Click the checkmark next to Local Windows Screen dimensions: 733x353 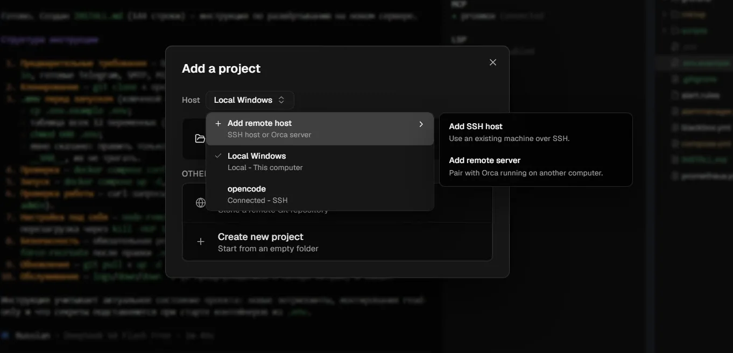tap(218, 156)
